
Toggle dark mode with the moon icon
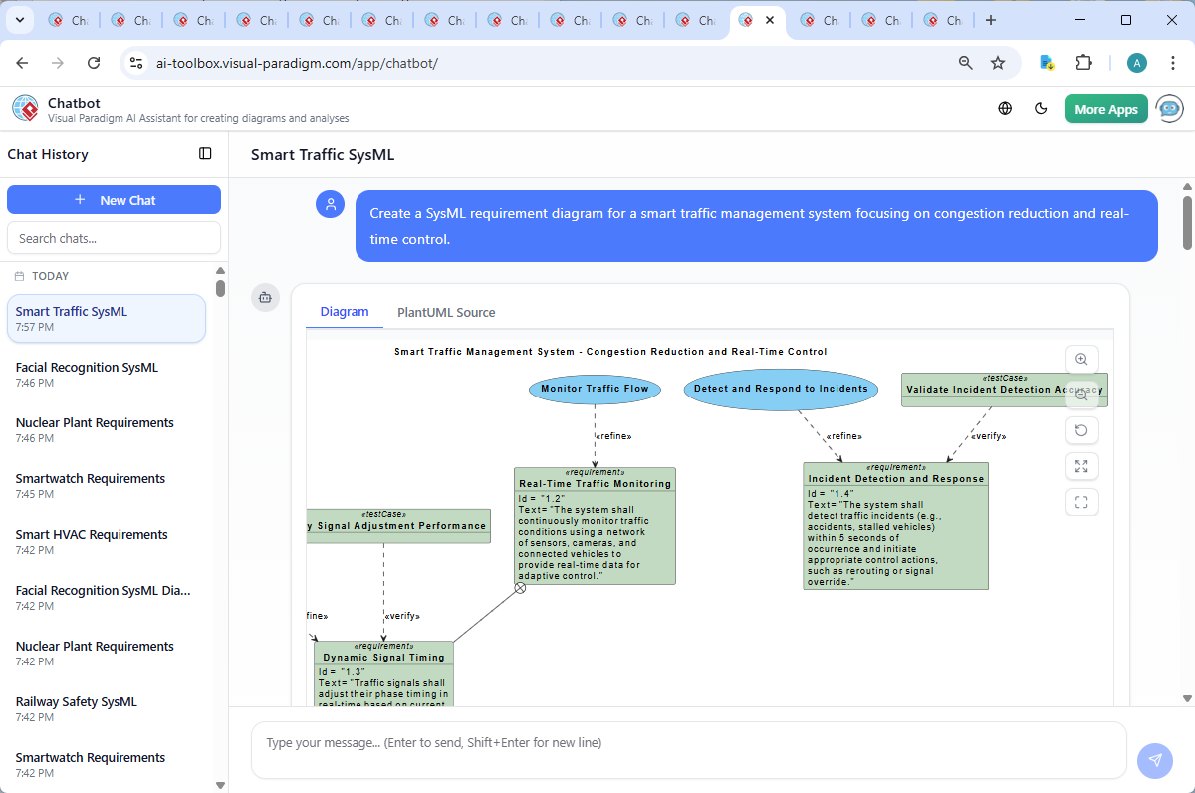(1041, 108)
